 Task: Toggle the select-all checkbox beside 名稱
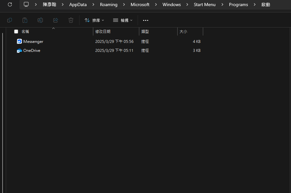tap(16, 32)
